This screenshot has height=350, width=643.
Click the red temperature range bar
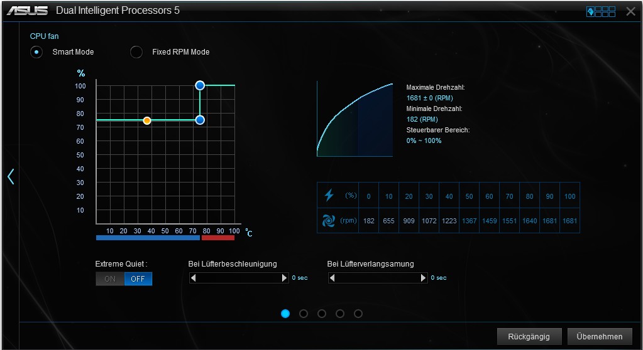coord(217,238)
